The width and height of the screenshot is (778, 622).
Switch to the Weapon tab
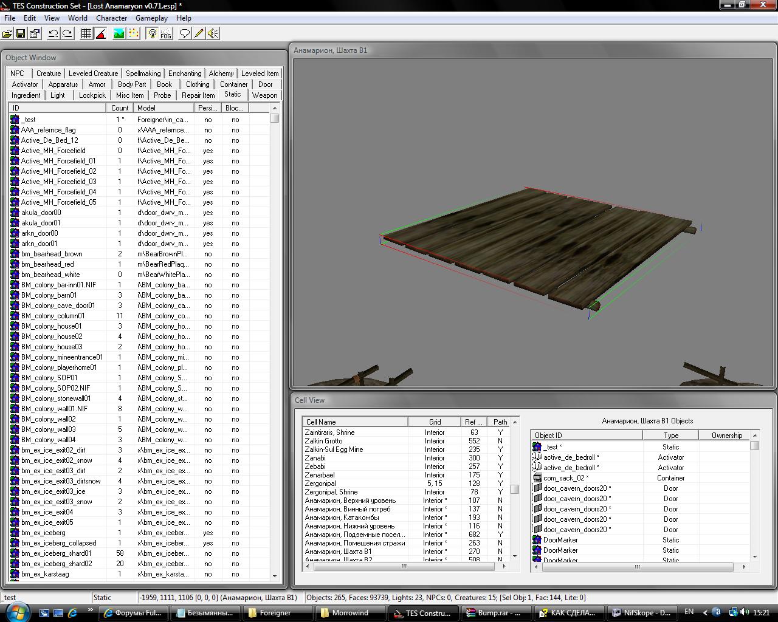click(264, 95)
